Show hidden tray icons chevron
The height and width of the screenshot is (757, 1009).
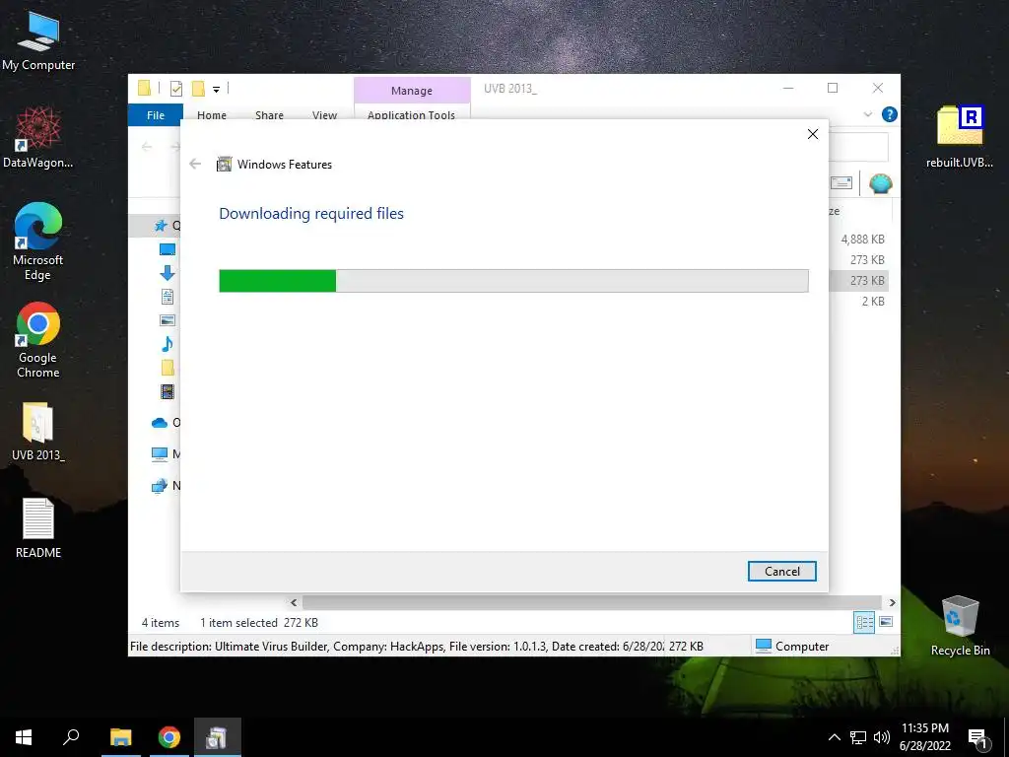(834, 737)
